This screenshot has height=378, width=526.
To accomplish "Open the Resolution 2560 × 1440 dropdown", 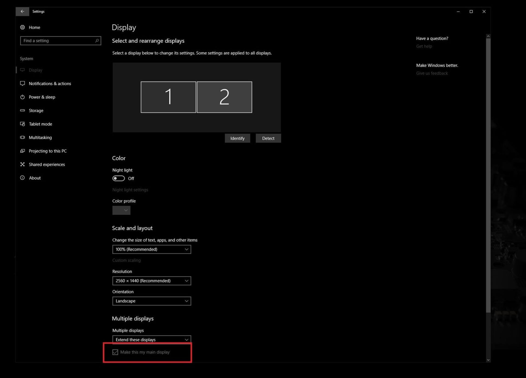I will (x=151, y=281).
